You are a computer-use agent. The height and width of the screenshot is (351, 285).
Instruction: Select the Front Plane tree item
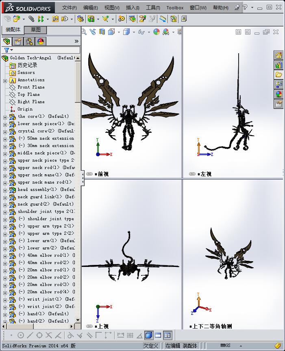(31, 87)
